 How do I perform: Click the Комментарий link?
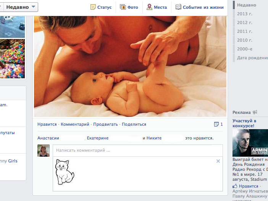pos(75,124)
